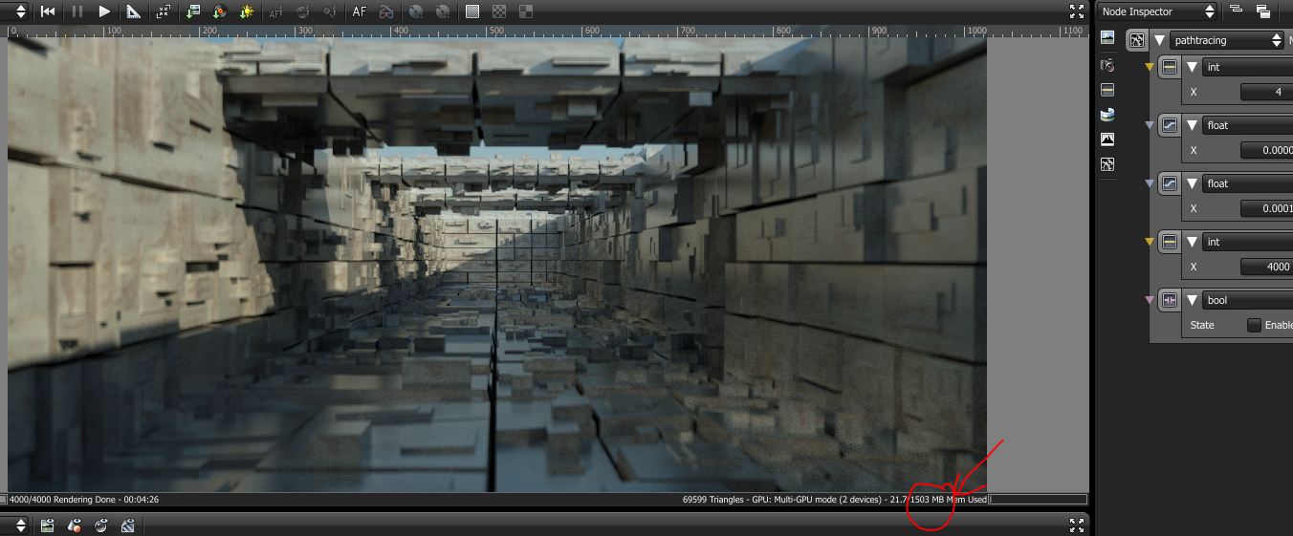The image size is (1293, 536).
Task: Click the fourth bottom toolbar icon
Action: [128, 525]
